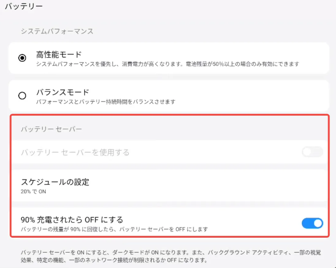The height and width of the screenshot is (268, 336).
Task: Click the 高性能モード title text
Action: tap(59, 55)
